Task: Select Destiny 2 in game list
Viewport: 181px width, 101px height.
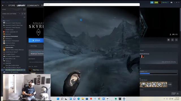Action: (8, 61)
